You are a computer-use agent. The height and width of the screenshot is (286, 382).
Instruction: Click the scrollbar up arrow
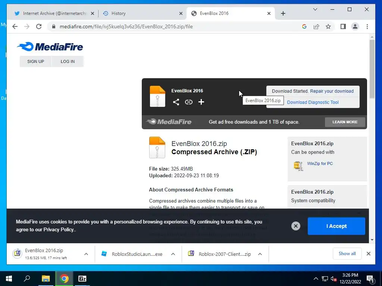click(x=372, y=37)
